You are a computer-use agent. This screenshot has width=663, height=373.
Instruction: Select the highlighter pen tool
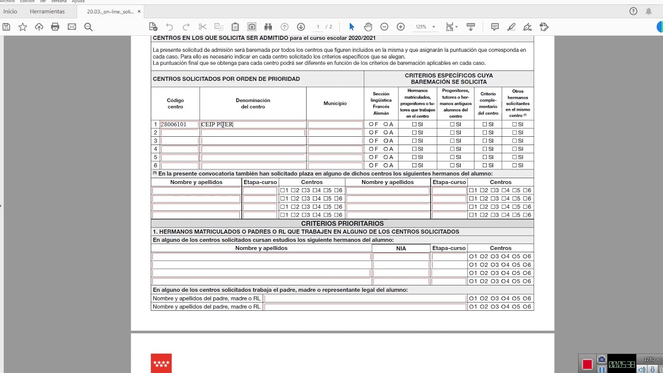tap(511, 27)
